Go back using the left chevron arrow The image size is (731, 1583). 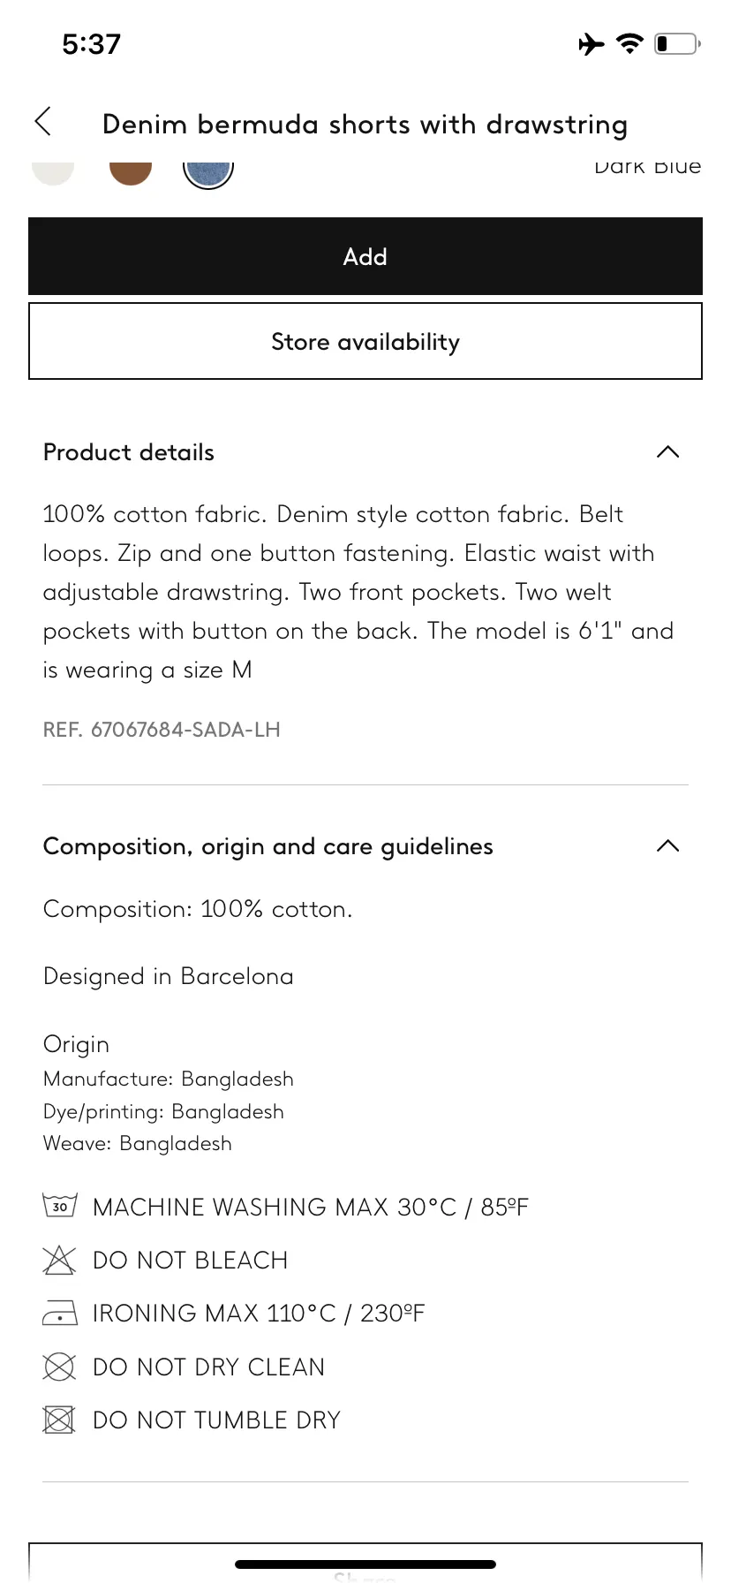click(x=42, y=122)
